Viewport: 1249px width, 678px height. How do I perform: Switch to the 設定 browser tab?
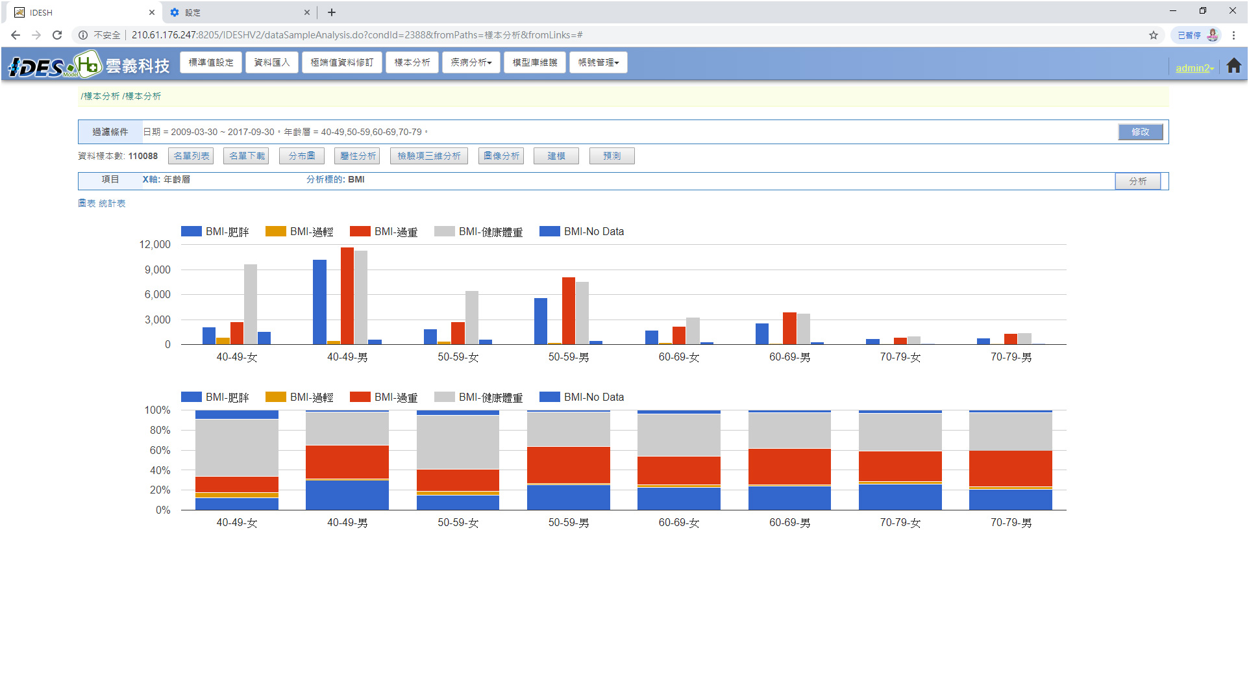pyautogui.click(x=240, y=12)
